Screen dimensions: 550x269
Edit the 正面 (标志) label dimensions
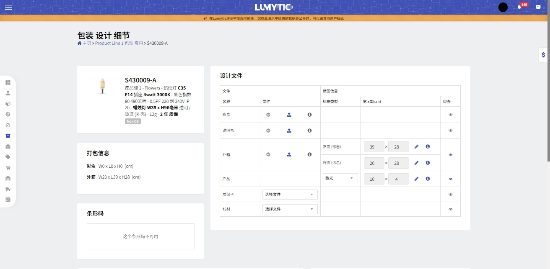click(x=416, y=146)
